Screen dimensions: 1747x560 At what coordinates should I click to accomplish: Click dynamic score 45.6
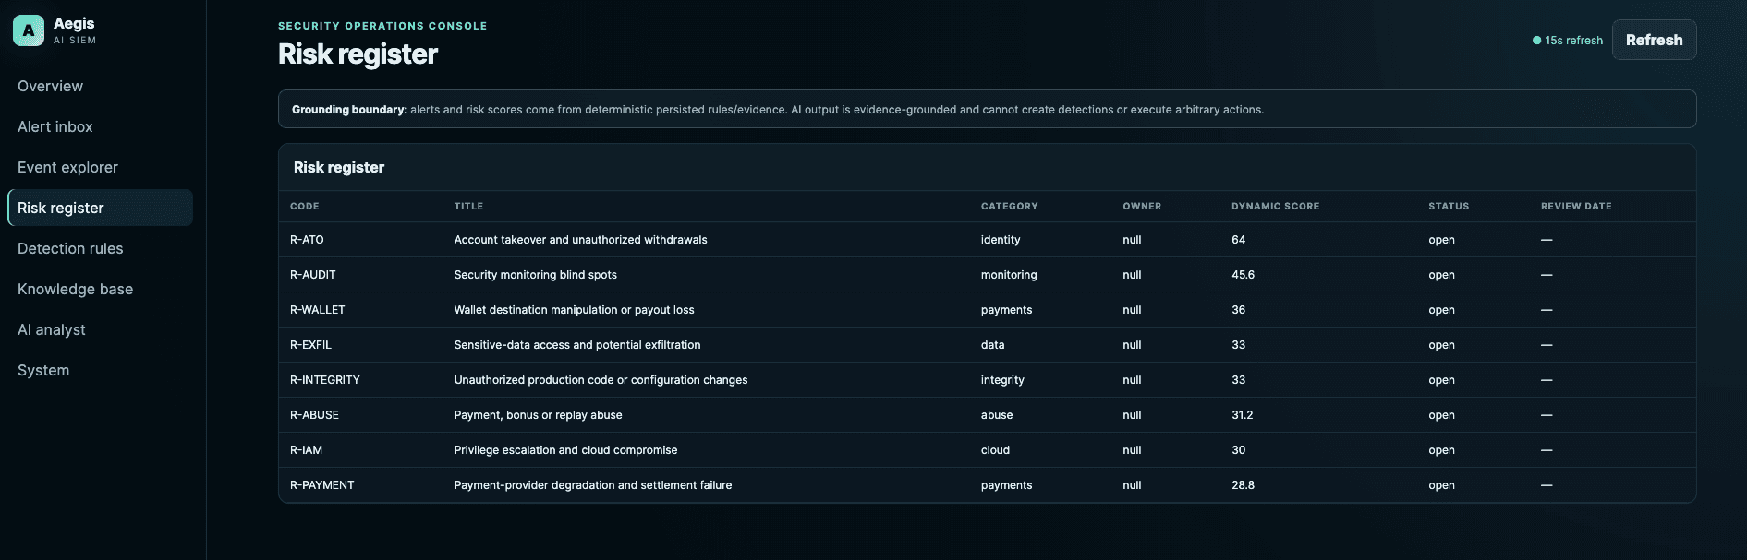tap(1243, 275)
